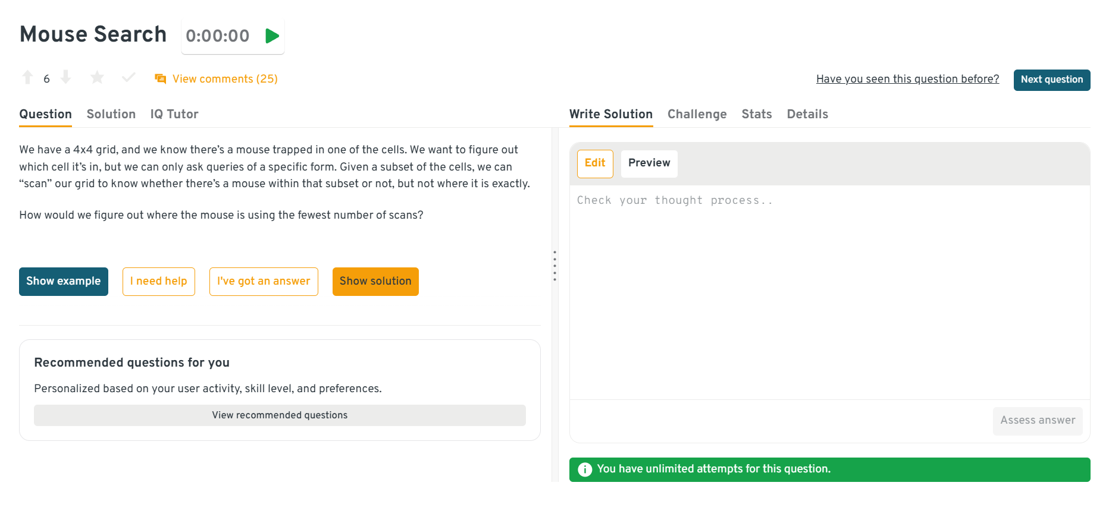Screen dimensions: 1109x514
Task: Switch to the Challenge tab
Action: (x=697, y=114)
